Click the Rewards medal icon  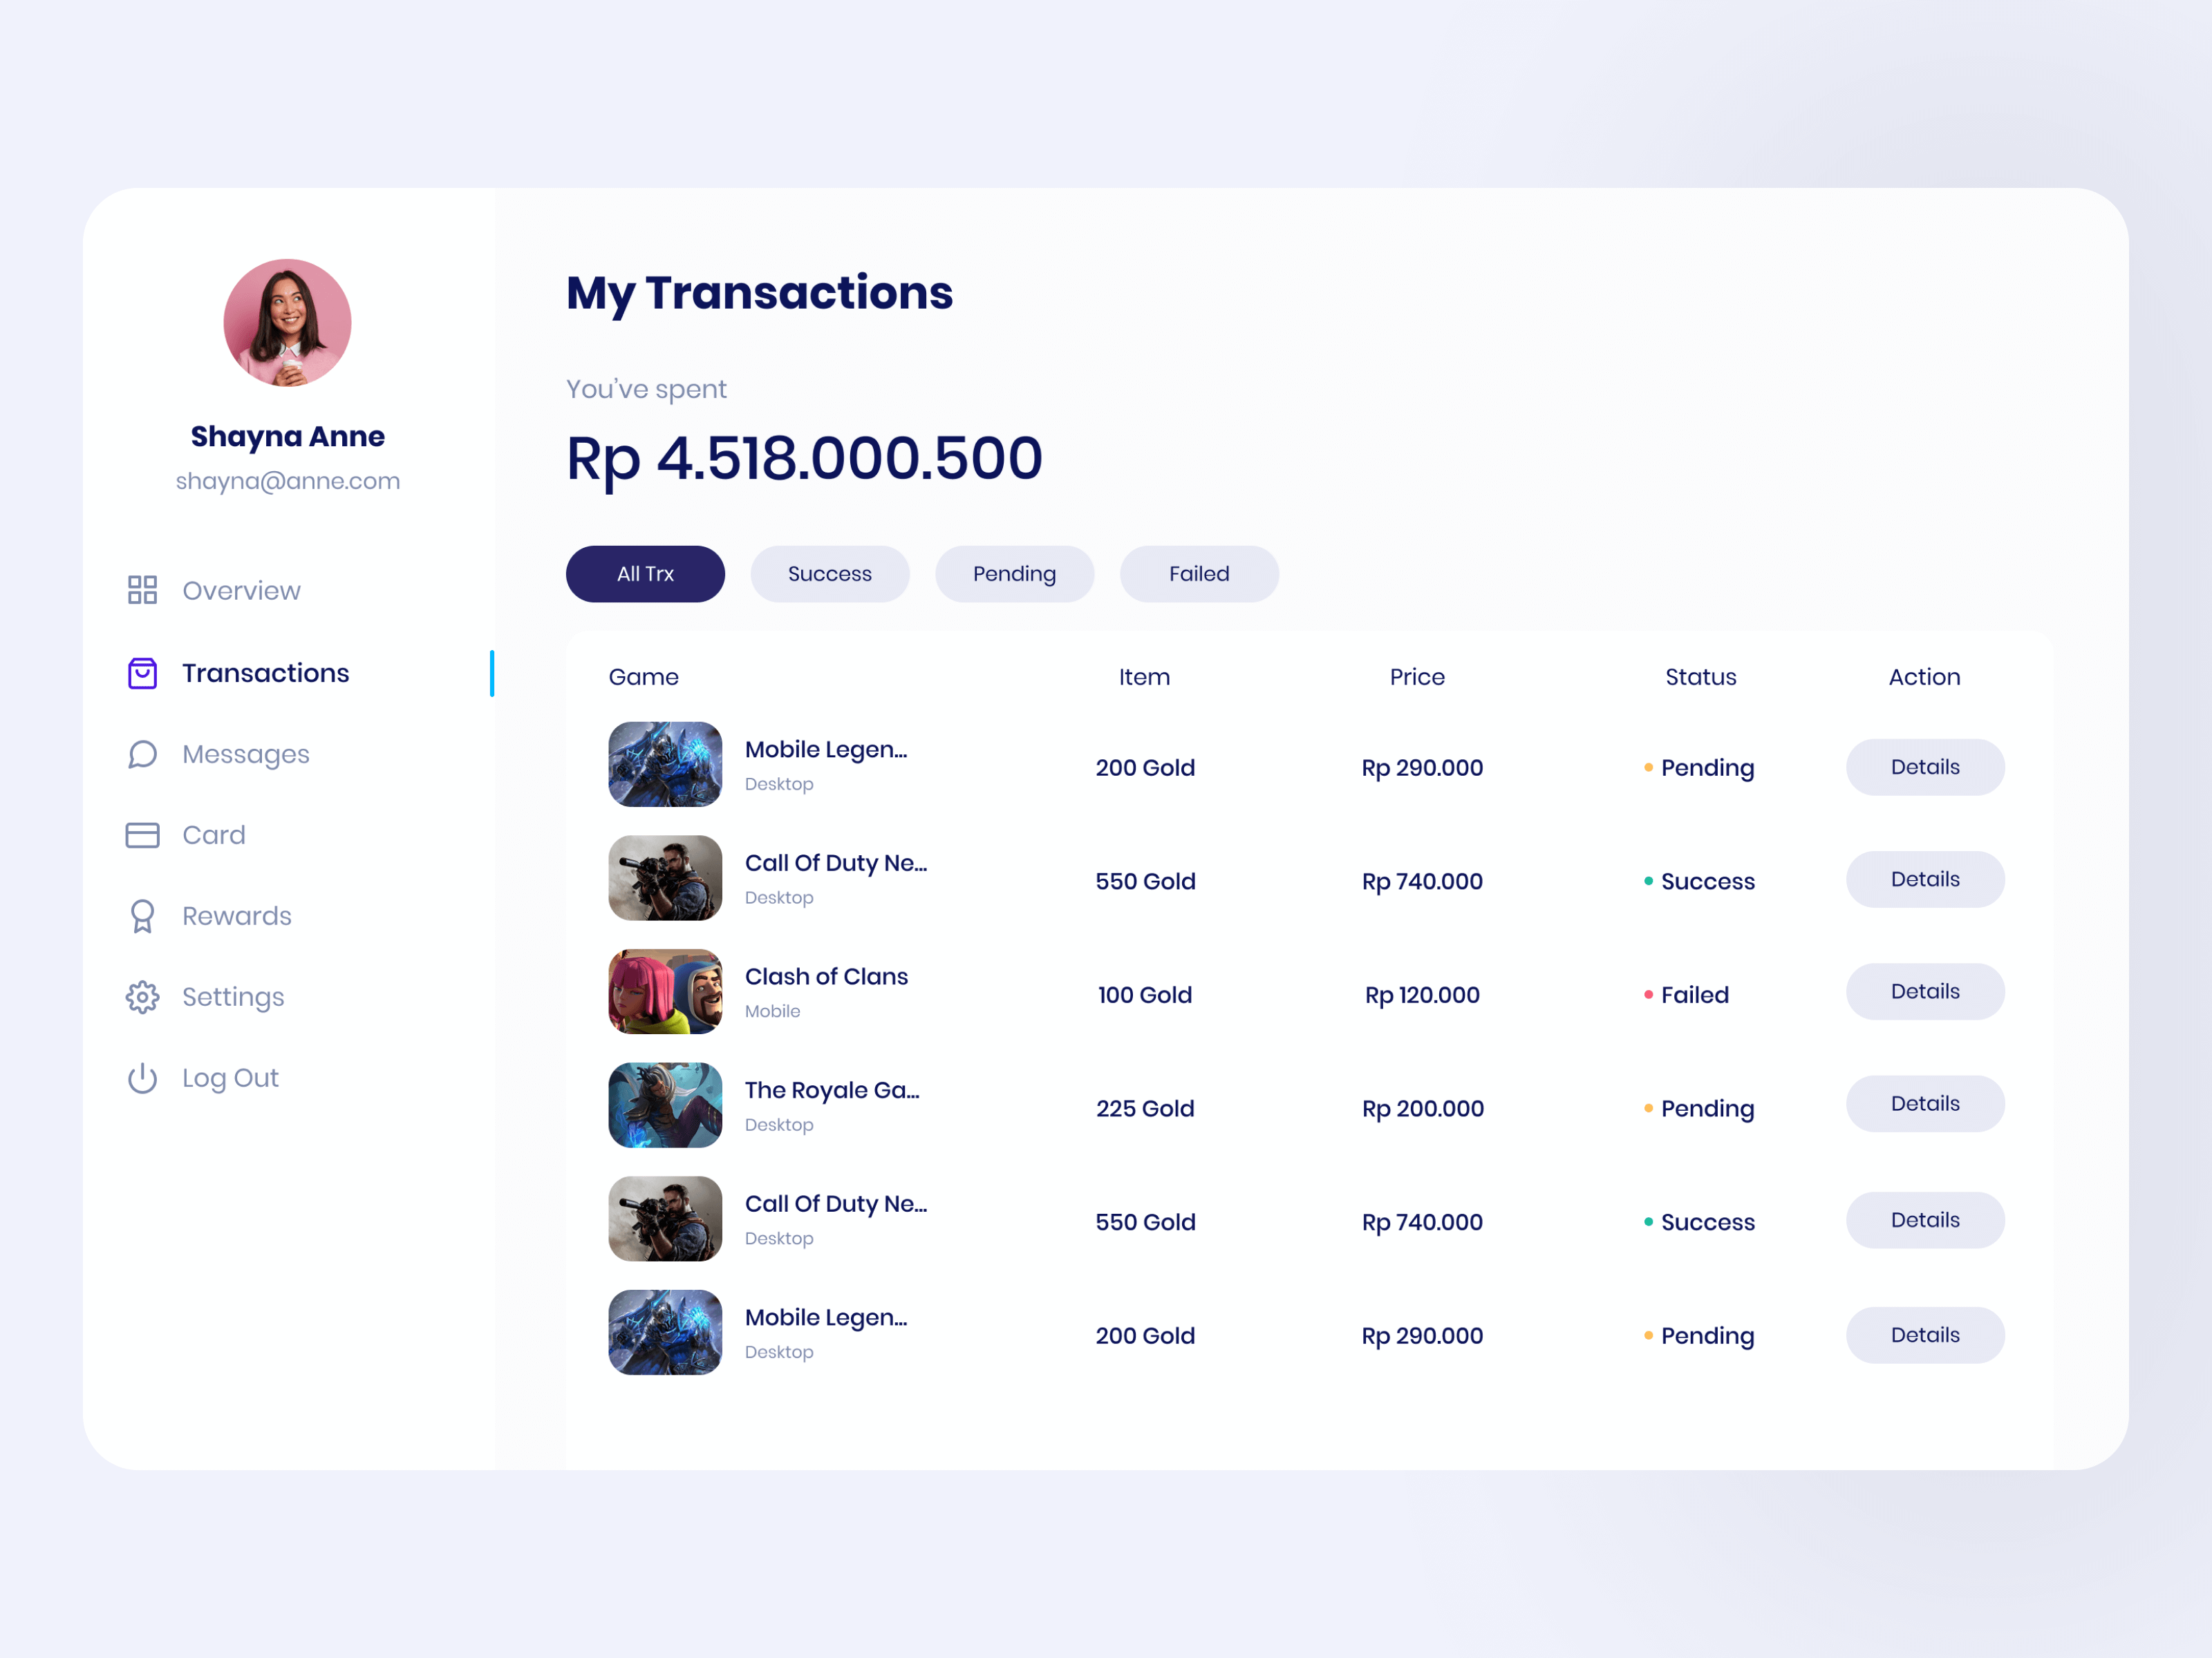(x=142, y=917)
